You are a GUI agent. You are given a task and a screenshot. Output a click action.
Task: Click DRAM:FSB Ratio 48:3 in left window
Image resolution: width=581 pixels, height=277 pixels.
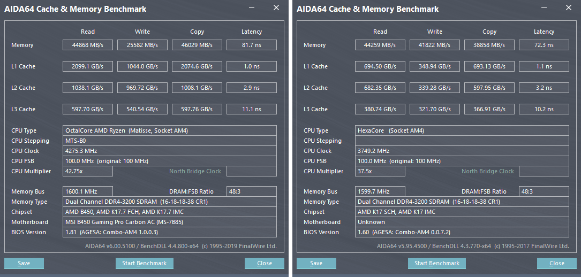click(x=252, y=191)
